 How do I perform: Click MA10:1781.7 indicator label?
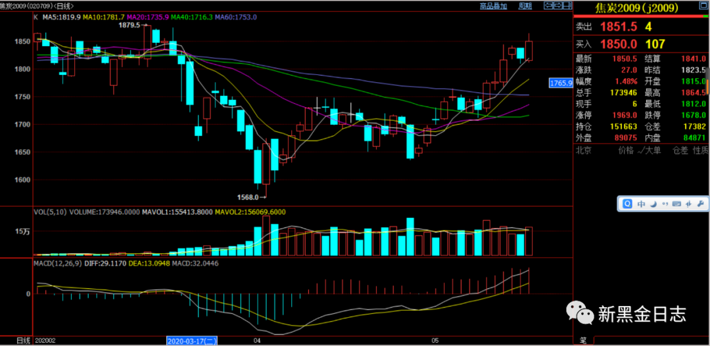pyautogui.click(x=104, y=17)
